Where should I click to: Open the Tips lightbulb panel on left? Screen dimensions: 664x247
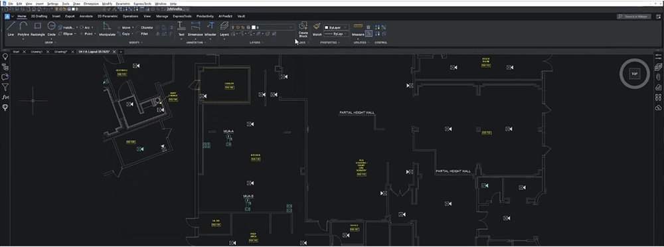click(x=5, y=56)
